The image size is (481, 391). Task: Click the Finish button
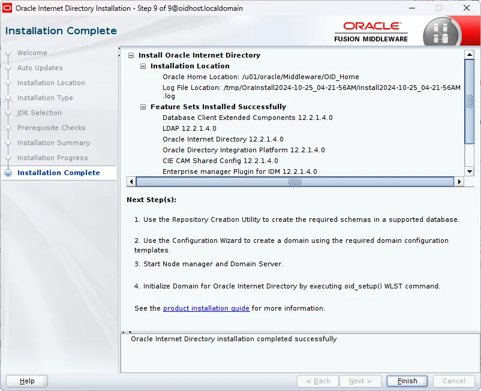tap(407, 381)
